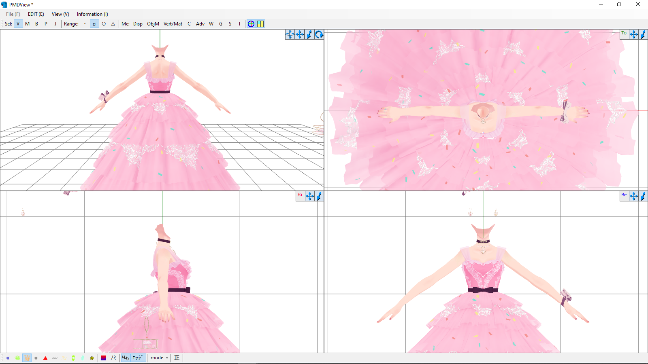648x364 pixels.
Task: Click the colored axis gizmo icon in the toolbar
Action: point(251,23)
